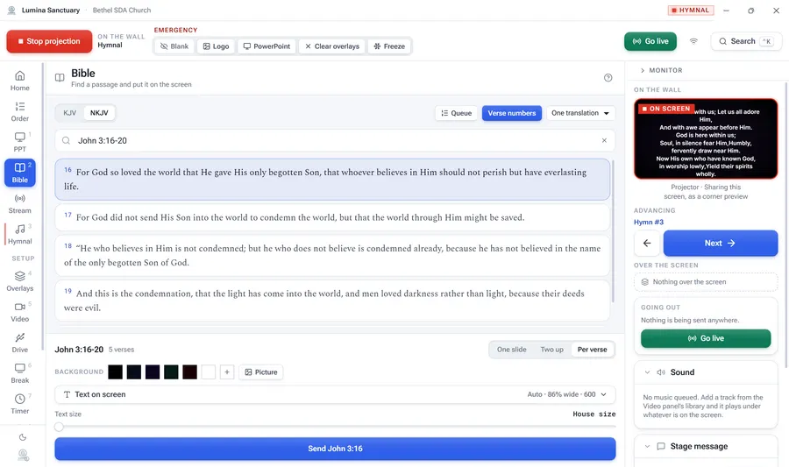Open the Hymnal panel in sidebar
Viewport: 789px width, 467px height.
[x=19, y=234]
